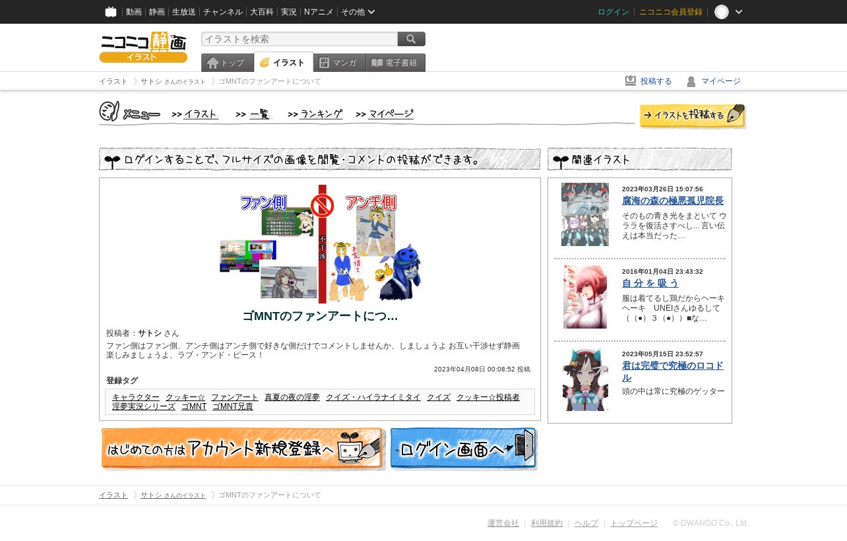Open Nアニメ in the top navigation
The width and height of the screenshot is (847, 541).
tap(319, 12)
